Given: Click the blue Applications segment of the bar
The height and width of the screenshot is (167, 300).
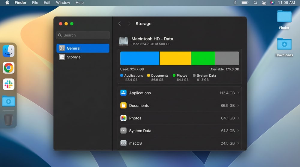Looking at the screenshot, I should 140,58.
